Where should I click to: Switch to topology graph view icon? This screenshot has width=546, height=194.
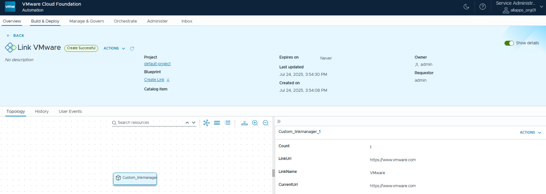(x=206, y=123)
